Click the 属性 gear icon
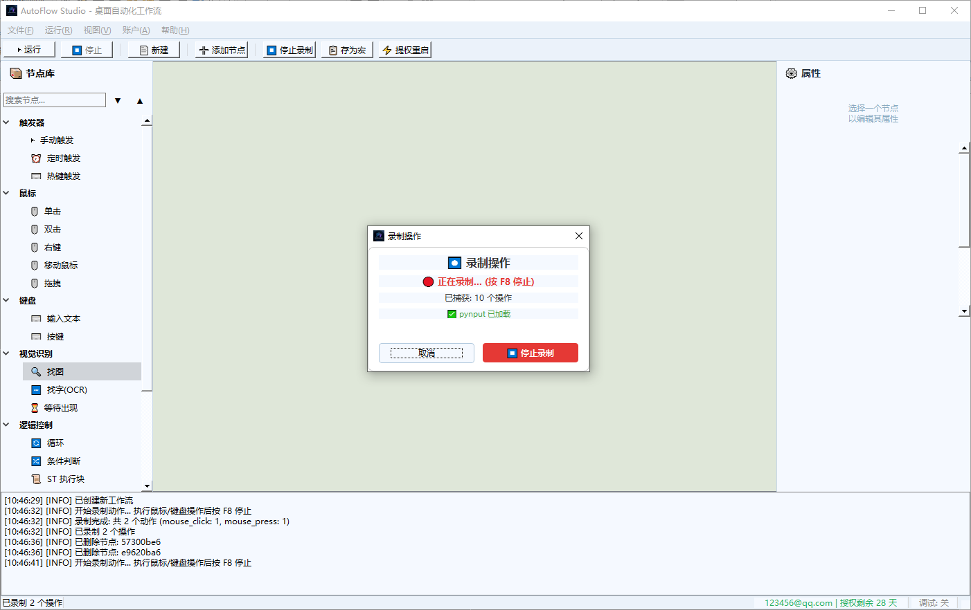The width and height of the screenshot is (971, 610). coord(792,73)
